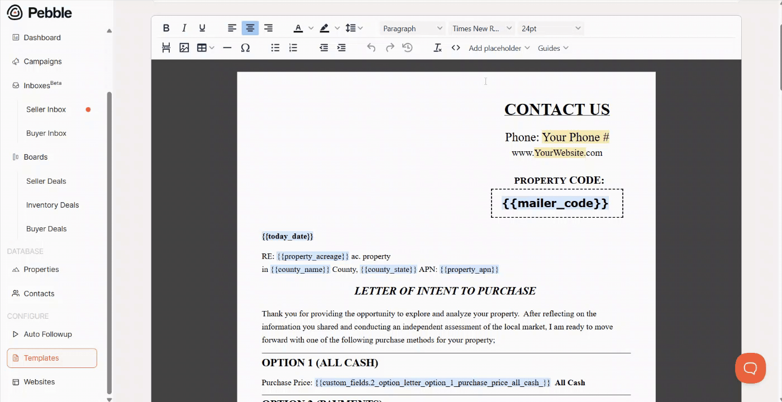Viewport: 782px width, 402px height.
Task: Open highlight color dropdown arrow
Action: (337, 28)
